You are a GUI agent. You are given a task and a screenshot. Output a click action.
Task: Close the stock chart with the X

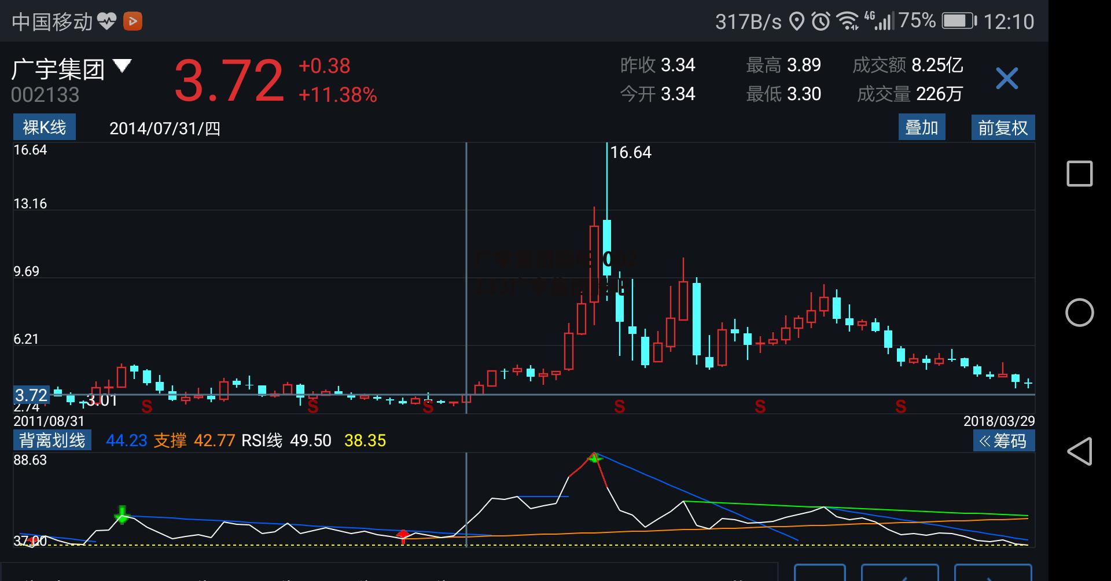click(x=1006, y=78)
